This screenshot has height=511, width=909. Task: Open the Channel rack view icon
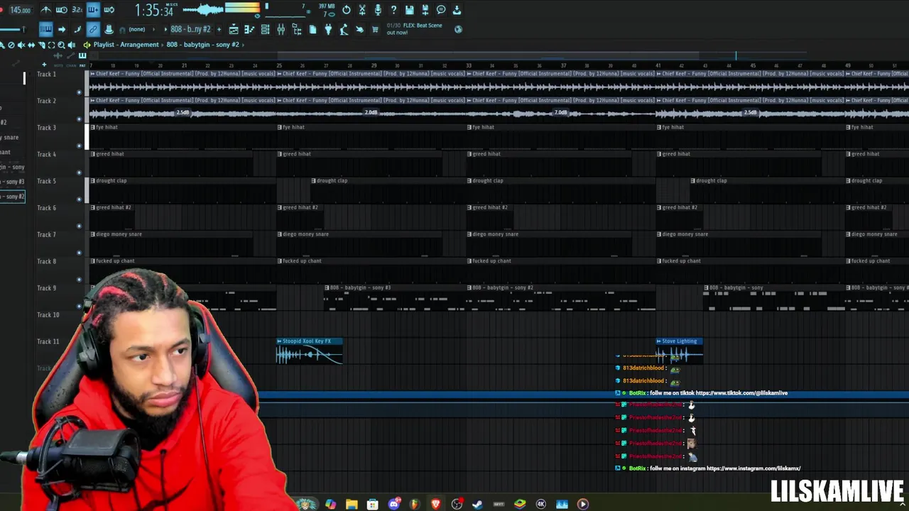(x=265, y=29)
